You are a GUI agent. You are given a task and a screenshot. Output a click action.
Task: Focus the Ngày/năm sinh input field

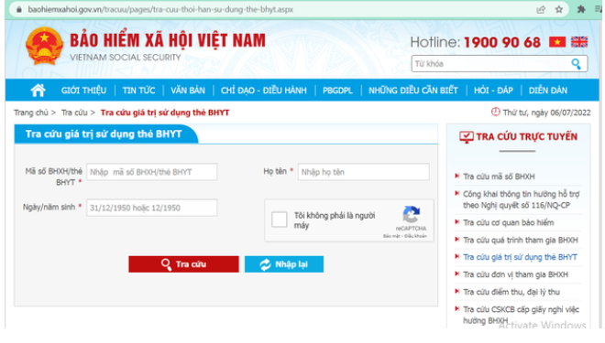151,208
